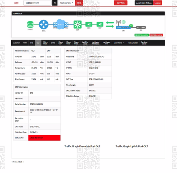Switch to the BRAS tab
The height and width of the screenshot is (173, 177).
pyautogui.click(x=53, y=43)
